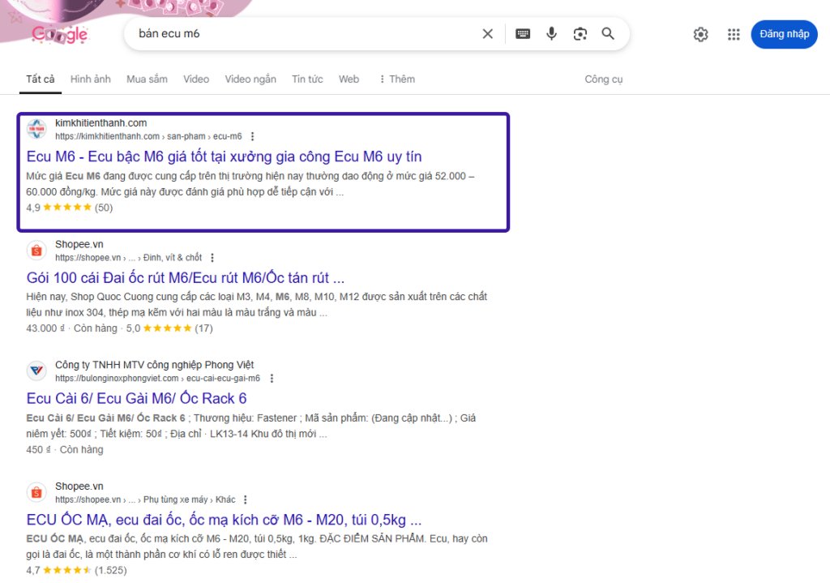Switch to the Mua sắm tab
830x583 pixels.
[x=147, y=79]
